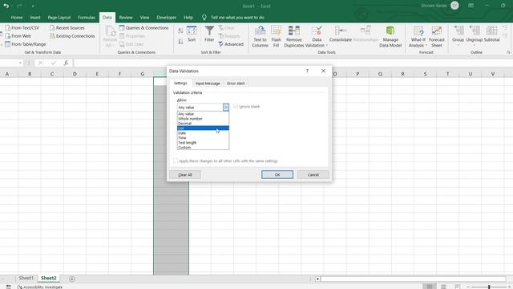The width and height of the screenshot is (513, 289).
Task: Click Accessibility: Investigate status
Action: tap(40, 287)
